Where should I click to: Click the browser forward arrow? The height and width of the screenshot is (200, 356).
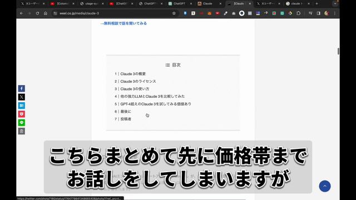point(29,13)
